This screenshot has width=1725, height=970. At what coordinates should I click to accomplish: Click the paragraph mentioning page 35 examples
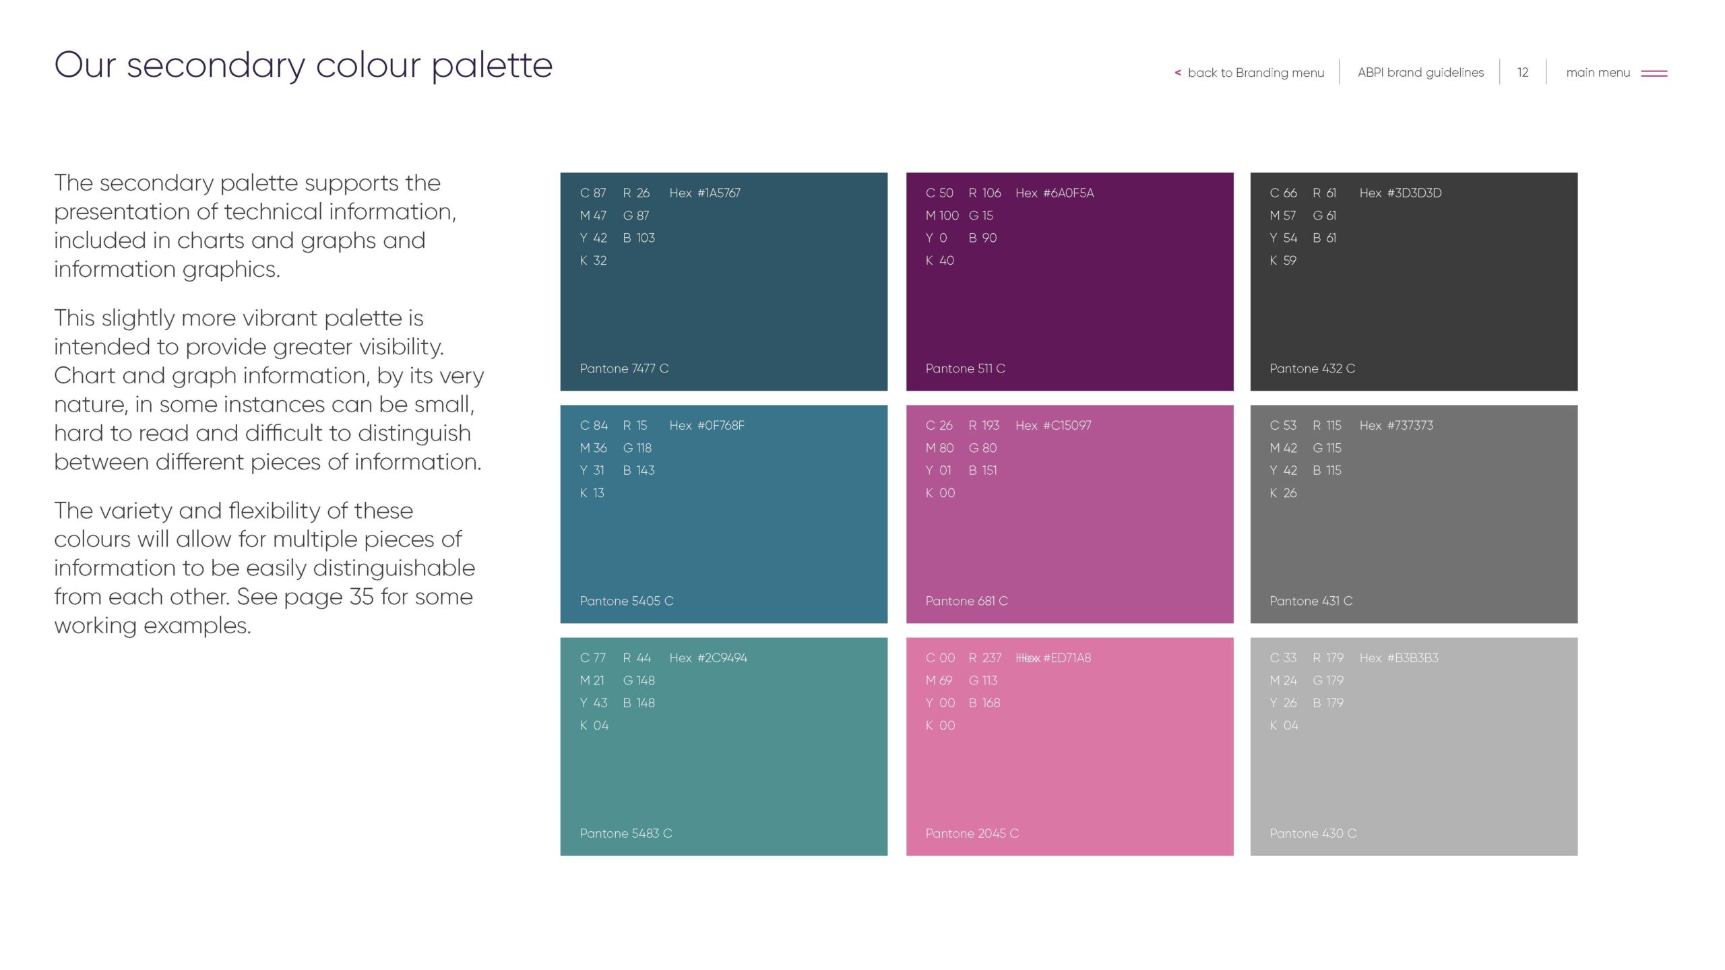tap(264, 568)
